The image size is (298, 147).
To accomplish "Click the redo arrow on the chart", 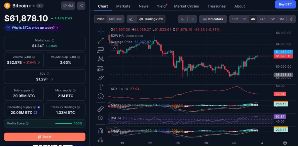I will click(x=192, y=19).
